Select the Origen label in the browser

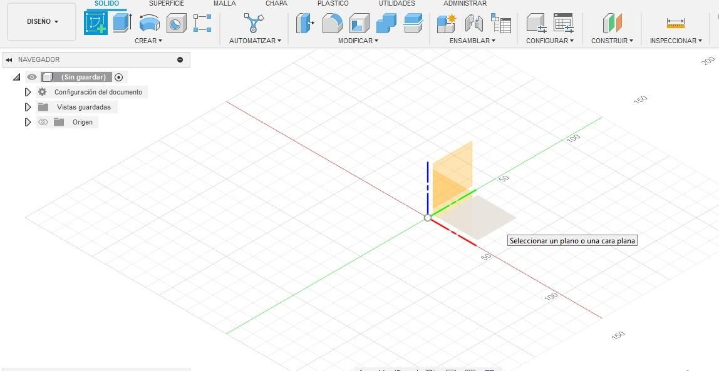[83, 122]
